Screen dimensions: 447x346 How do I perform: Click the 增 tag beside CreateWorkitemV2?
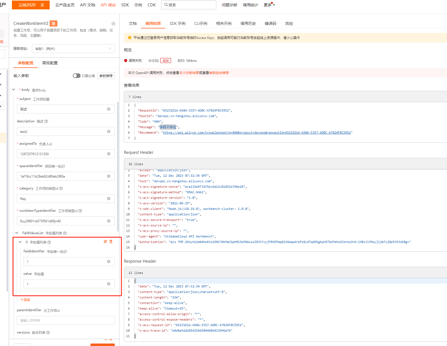[54, 23]
